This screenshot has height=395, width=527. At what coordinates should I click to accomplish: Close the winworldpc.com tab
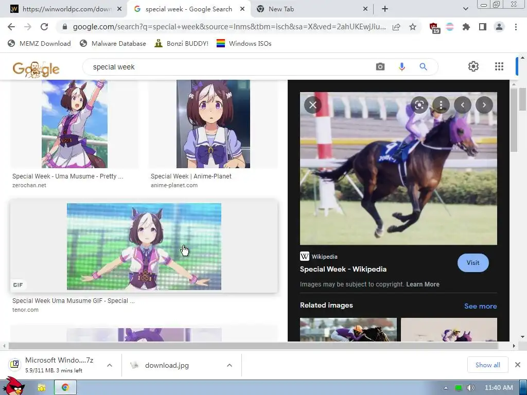(119, 9)
